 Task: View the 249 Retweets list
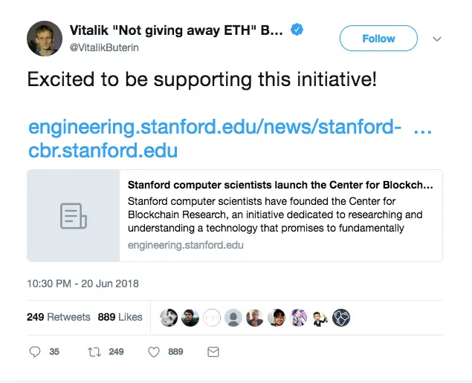[59, 317]
